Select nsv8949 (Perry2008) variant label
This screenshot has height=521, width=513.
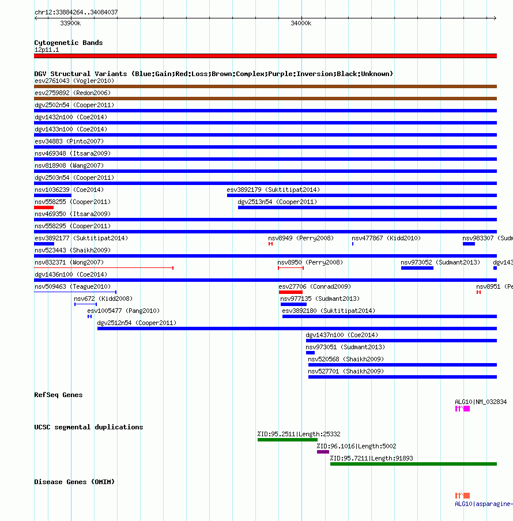point(301,238)
